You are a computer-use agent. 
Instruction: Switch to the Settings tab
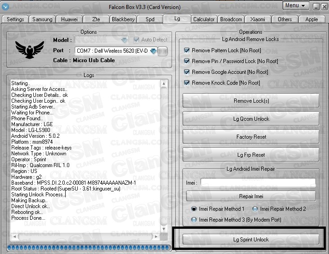coord(15,19)
